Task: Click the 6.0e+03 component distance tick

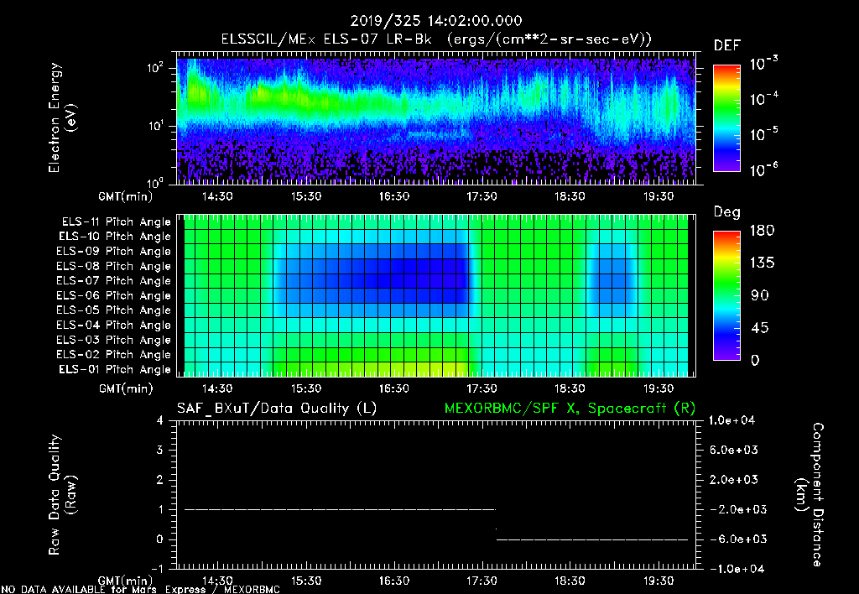Action: click(x=734, y=450)
